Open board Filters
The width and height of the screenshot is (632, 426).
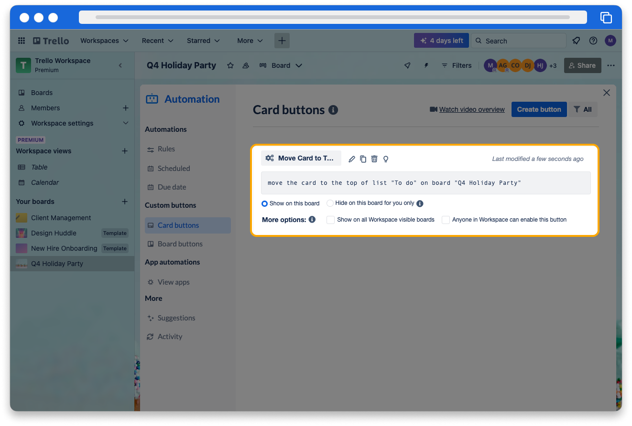point(456,65)
